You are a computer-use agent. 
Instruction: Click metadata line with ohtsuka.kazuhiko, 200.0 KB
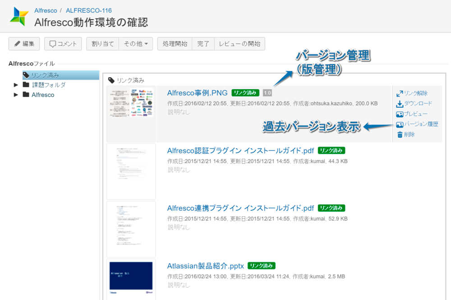coord(272,104)
